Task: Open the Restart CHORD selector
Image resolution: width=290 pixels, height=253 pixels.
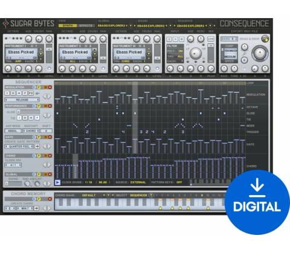Action: pos(31,131)
